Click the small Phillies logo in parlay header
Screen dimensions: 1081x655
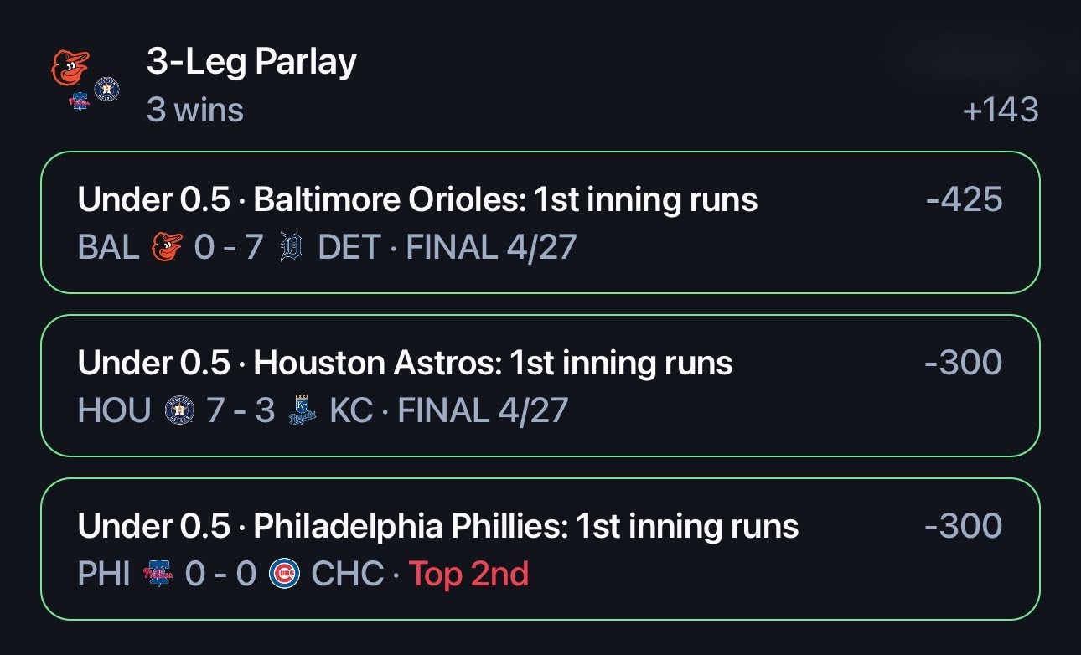[x=79, y=101]
